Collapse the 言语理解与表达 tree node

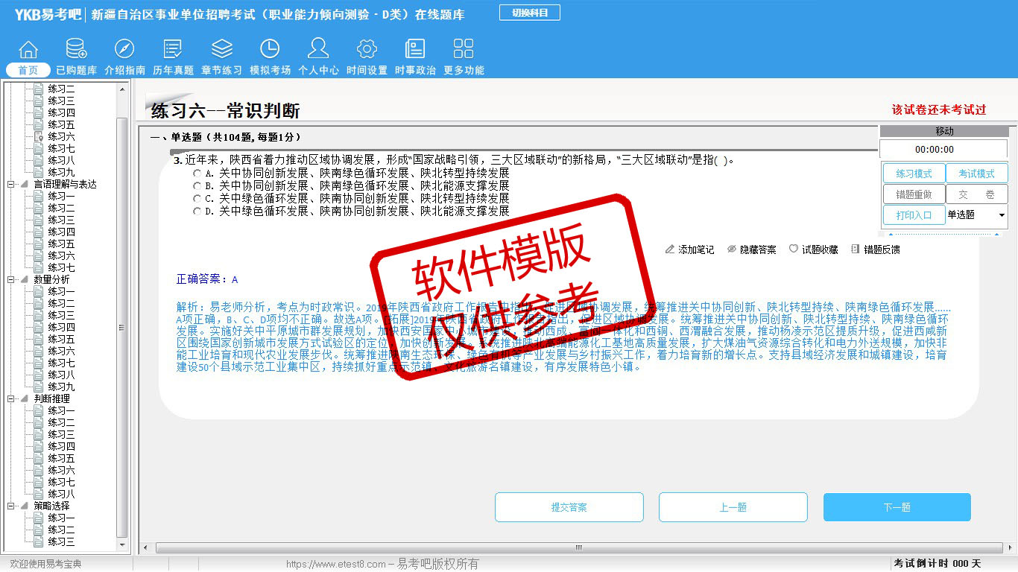coord(11,184)
